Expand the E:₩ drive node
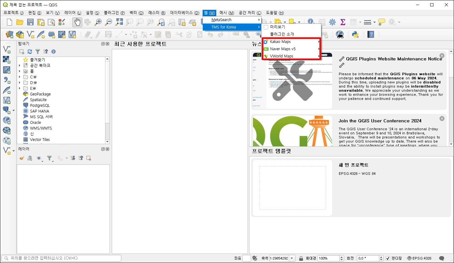The height and width of the screenshot is (263, 454). [x=20, y=88]
